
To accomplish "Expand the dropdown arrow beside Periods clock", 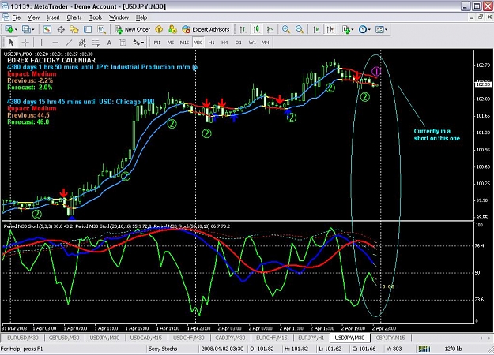I will (369, 29).
